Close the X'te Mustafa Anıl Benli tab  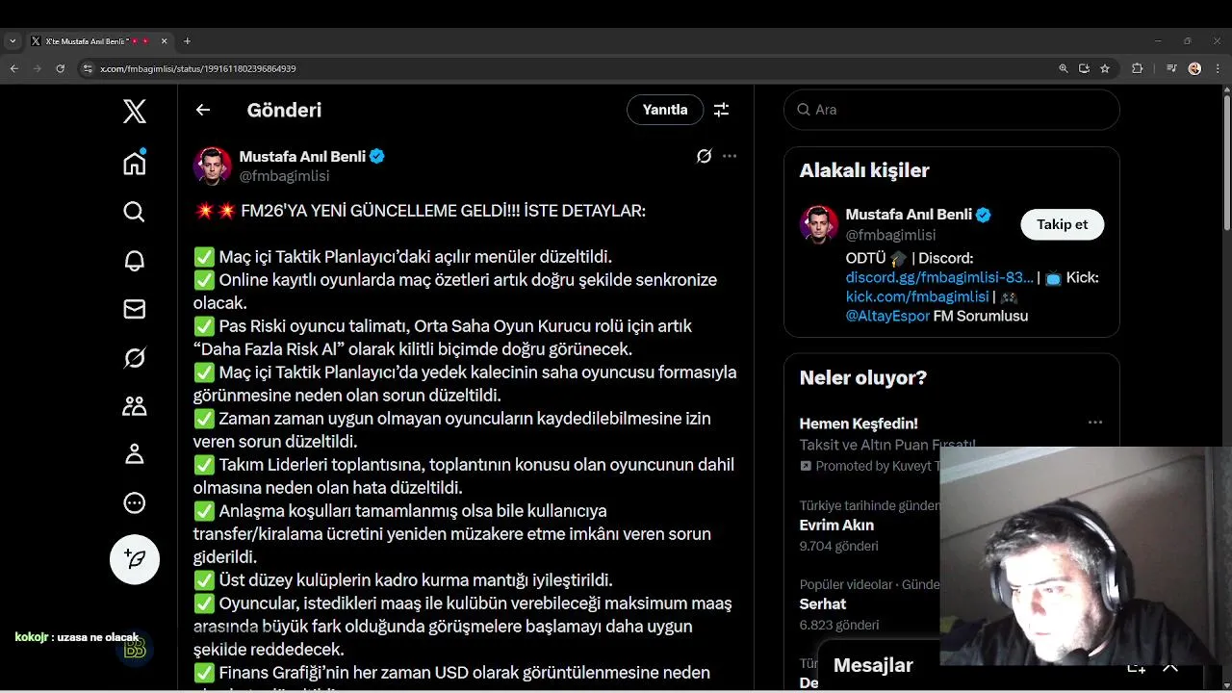point(164,41)
